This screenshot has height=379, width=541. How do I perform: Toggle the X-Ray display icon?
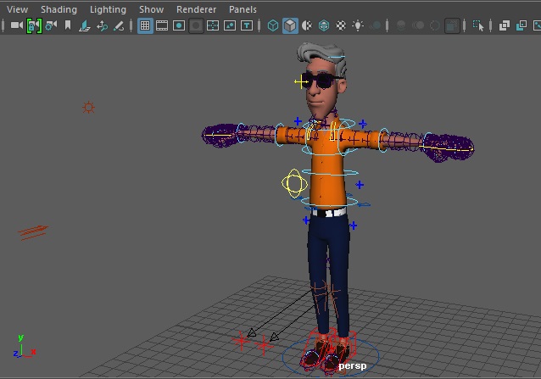tap(505, 25)
